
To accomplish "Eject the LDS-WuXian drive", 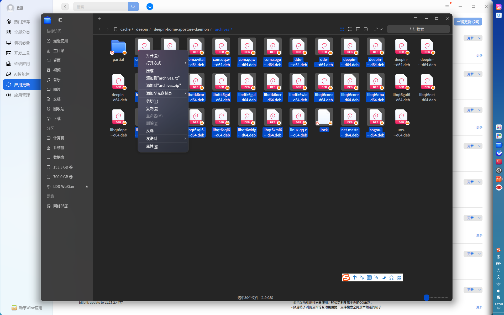I will click(87, 187).
